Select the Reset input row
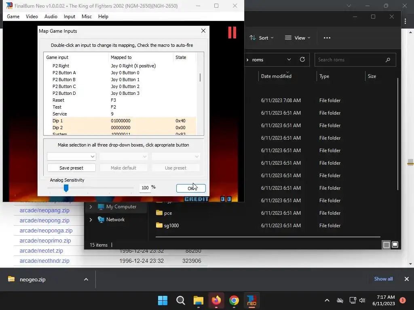 pyautogui.click(x=120, y=100)
